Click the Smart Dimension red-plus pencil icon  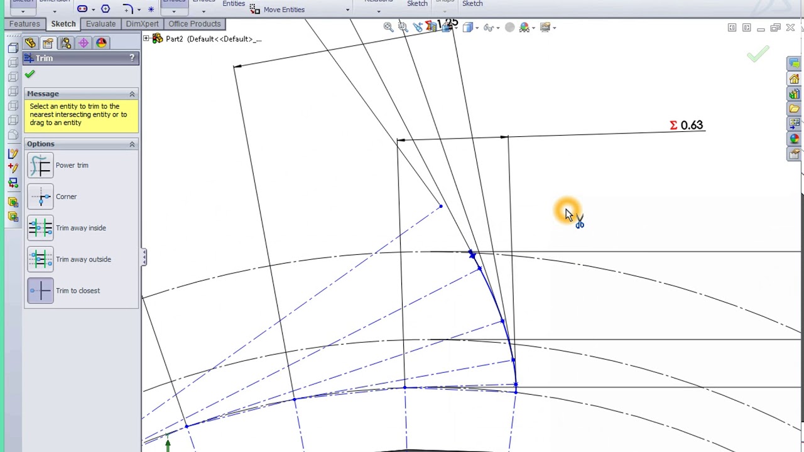pos(13,168)
